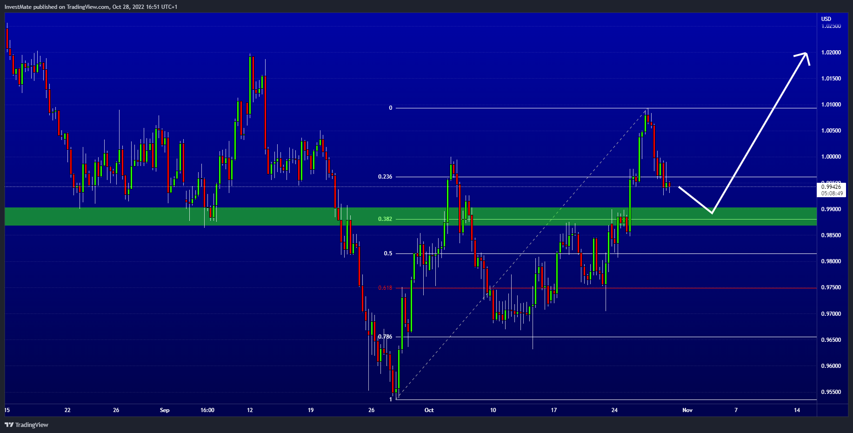Image resolution: width=853 pixels, height=433 pixels.
Task: Select the 1.02000 price axis label
Action: (x=831, y=53)
